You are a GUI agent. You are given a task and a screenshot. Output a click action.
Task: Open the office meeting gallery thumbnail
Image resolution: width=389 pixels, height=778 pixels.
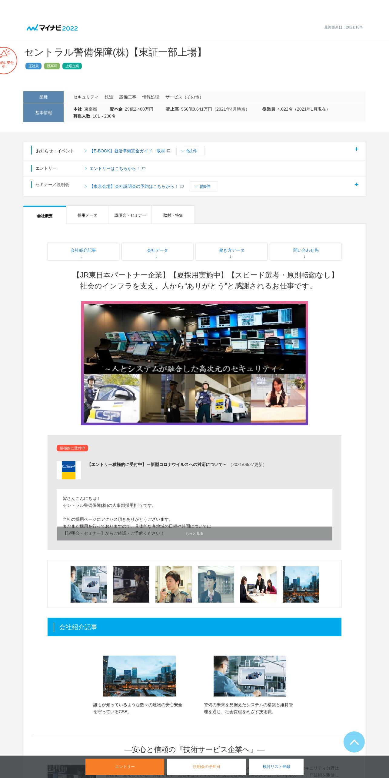[x=258, y=584]
